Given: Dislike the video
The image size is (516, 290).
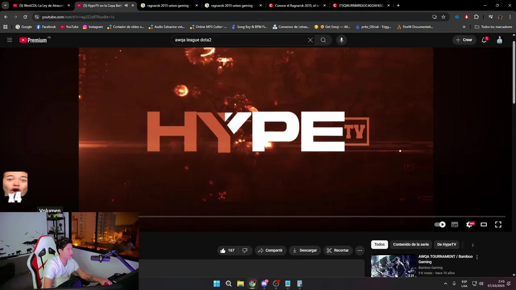Looking at the screenshot, I should 245,251.
